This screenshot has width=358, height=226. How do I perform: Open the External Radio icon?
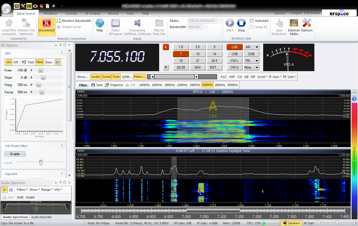[x=294, y=24]
